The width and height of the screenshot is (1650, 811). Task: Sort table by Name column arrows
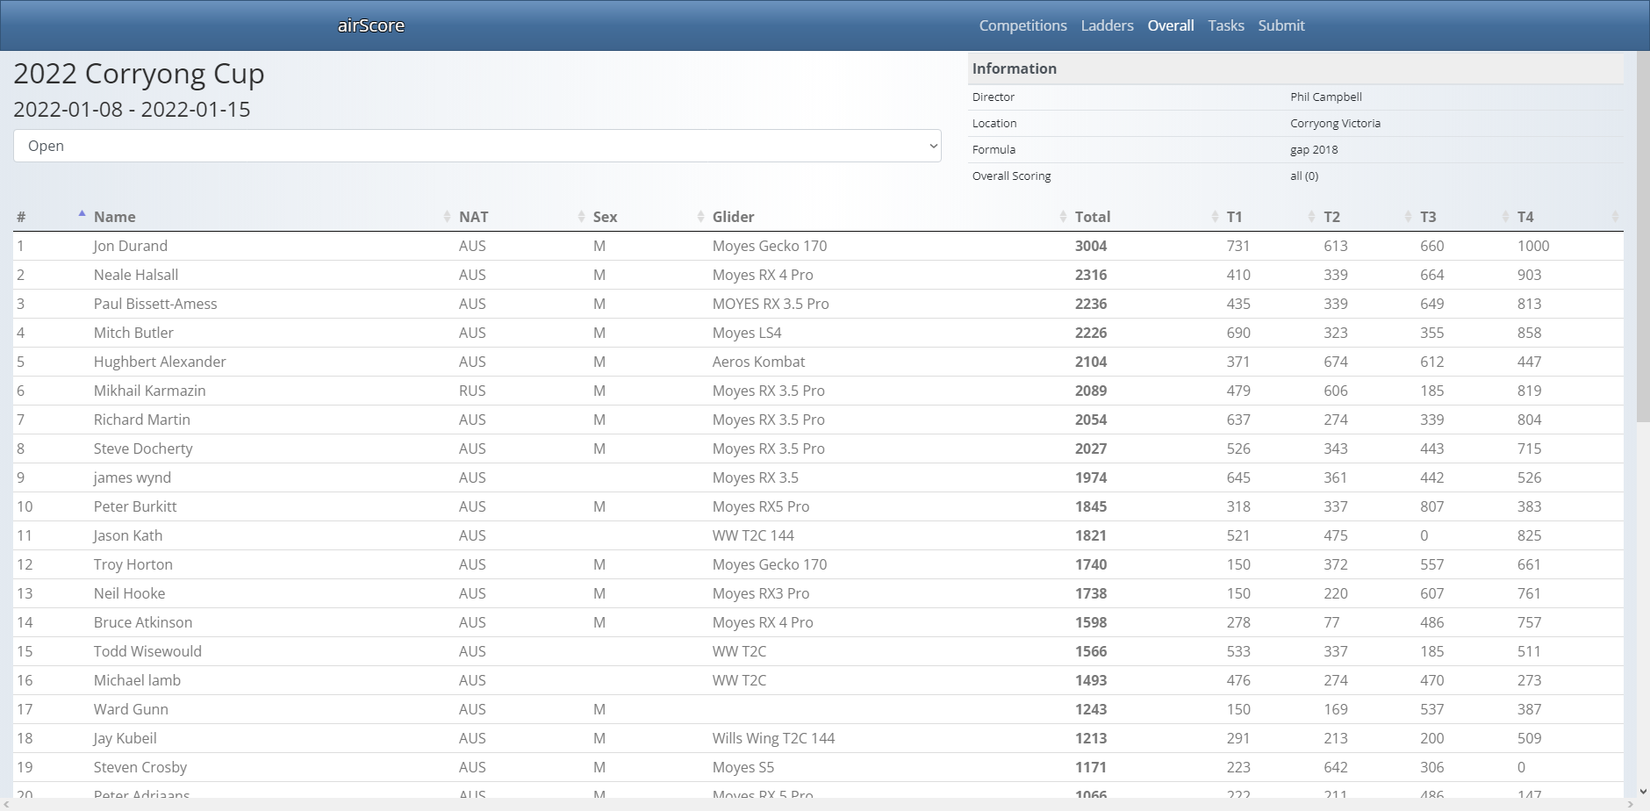[x=447, y=217]
